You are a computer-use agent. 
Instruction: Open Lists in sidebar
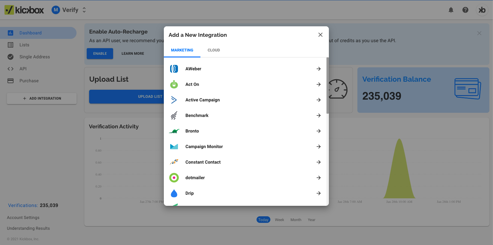tap(38, 45)
